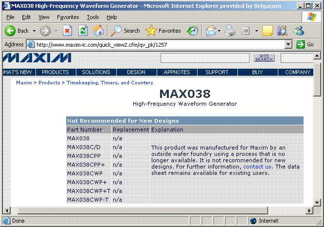This screenshot has height=227, width=324.
Task: Click the Edit with Word icon
Action: [246, 31]
